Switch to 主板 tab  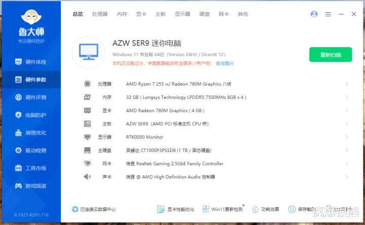(x=160, y=14)
